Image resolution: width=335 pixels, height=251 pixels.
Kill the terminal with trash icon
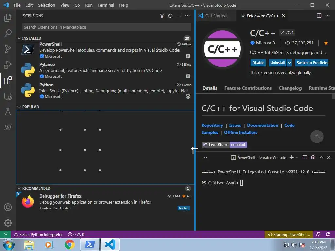click(313, 158)
